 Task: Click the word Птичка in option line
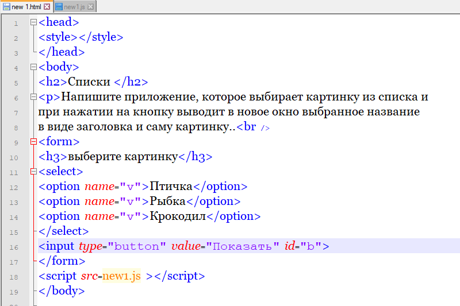[x=170, y=187]
